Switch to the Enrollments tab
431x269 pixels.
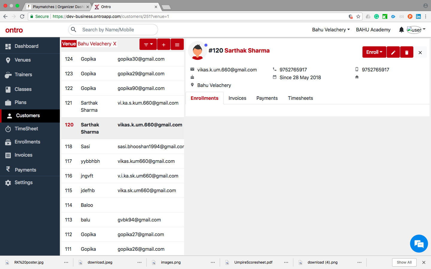click(204, 98)
